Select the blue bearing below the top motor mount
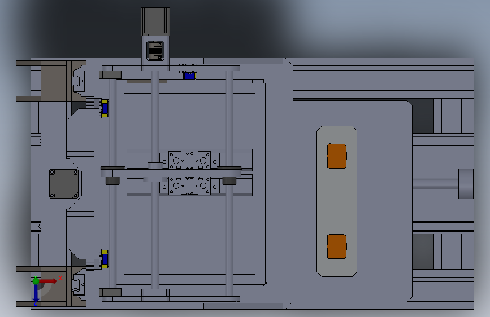The image size is (490, 317). coord(189,75)
